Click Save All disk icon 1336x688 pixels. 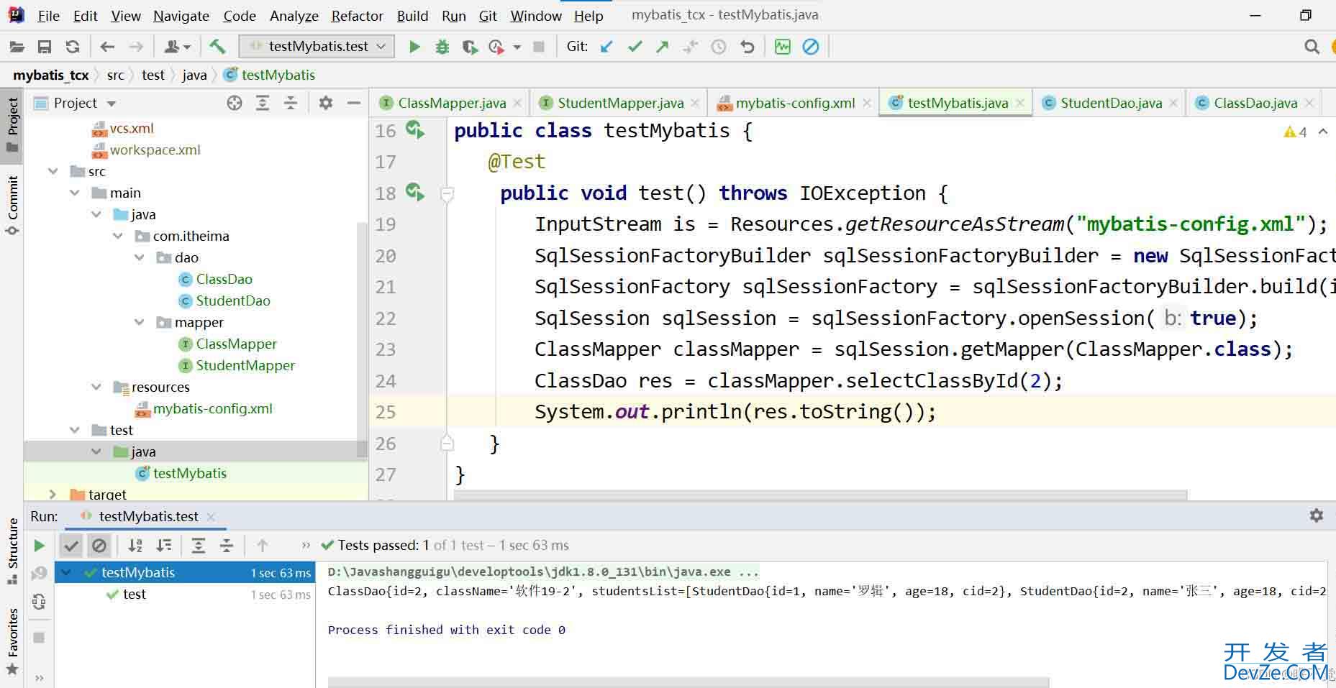(x=45, y=47)
